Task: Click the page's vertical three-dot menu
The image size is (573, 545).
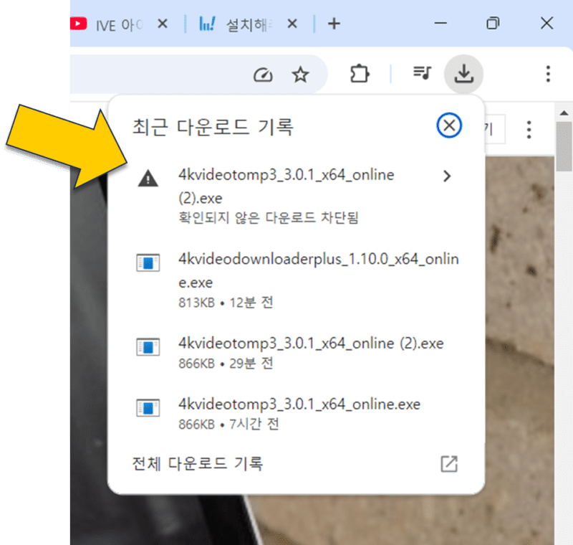Action: (x=529, y=130)
